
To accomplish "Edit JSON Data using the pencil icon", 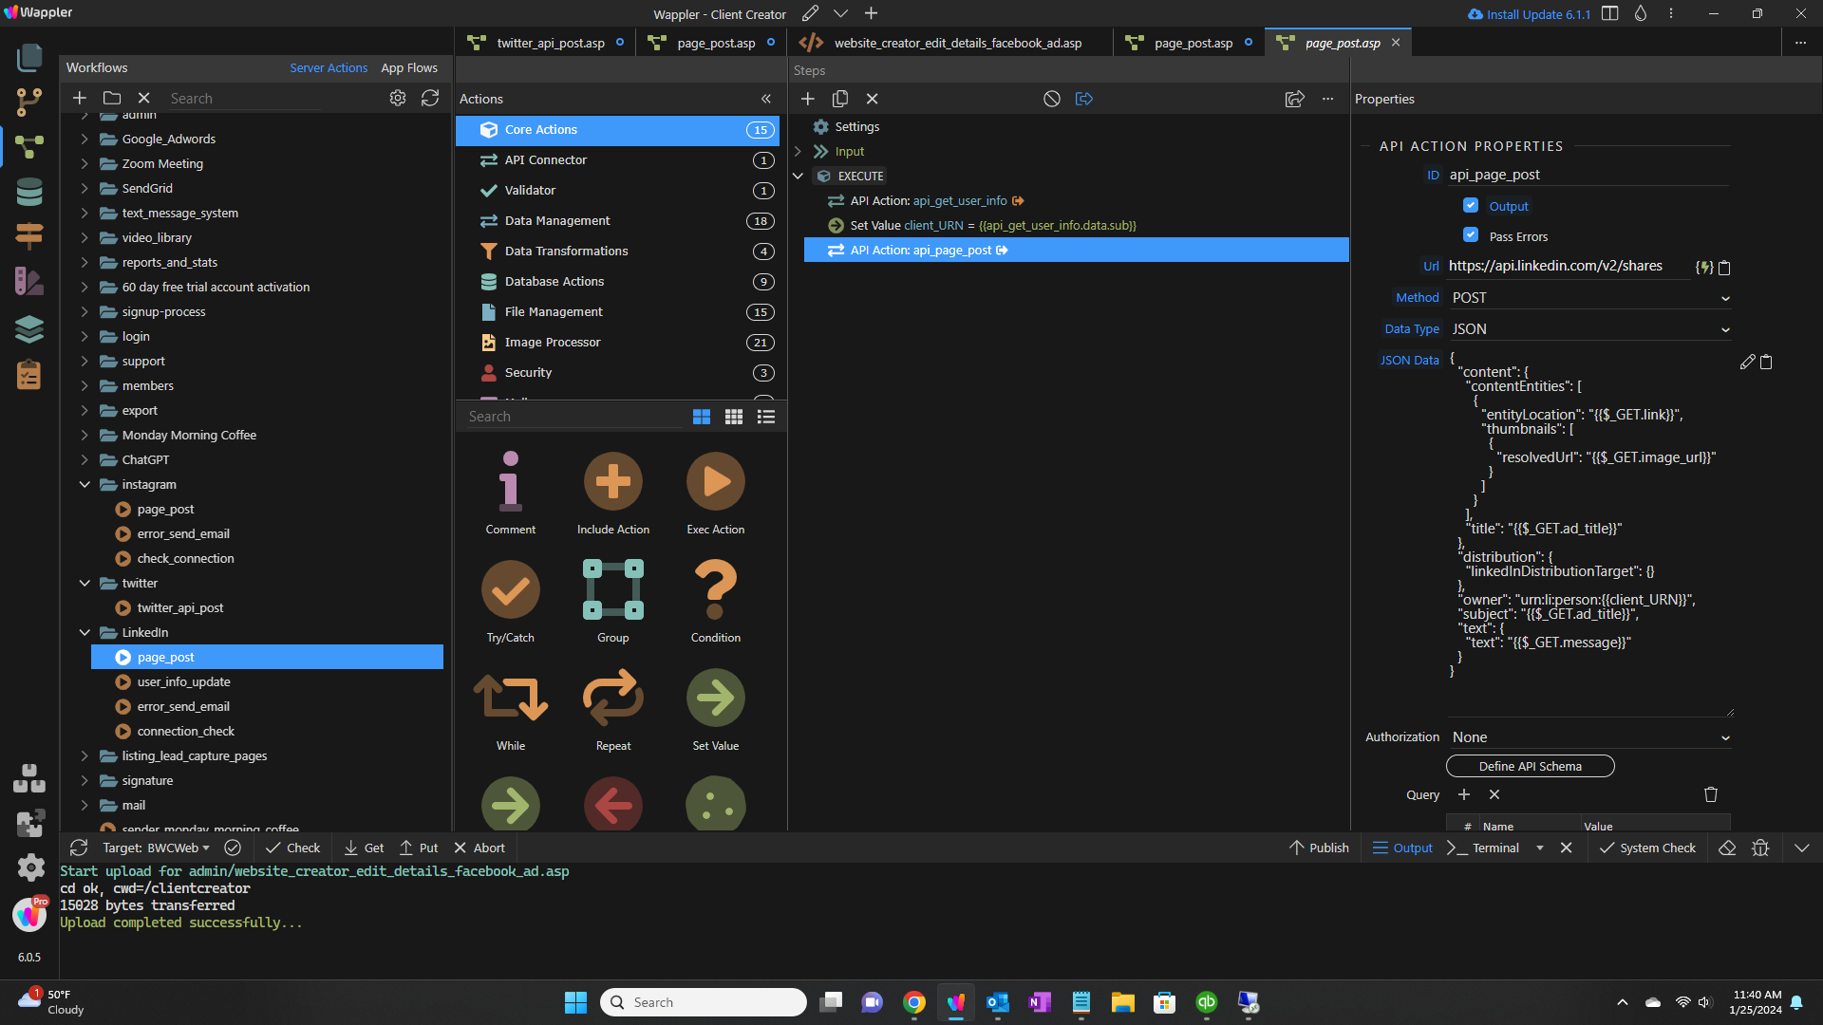I will point(1747,362).
